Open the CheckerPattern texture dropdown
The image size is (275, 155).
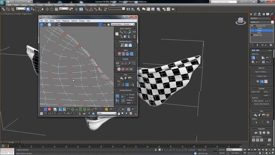(x=122, y=25)
